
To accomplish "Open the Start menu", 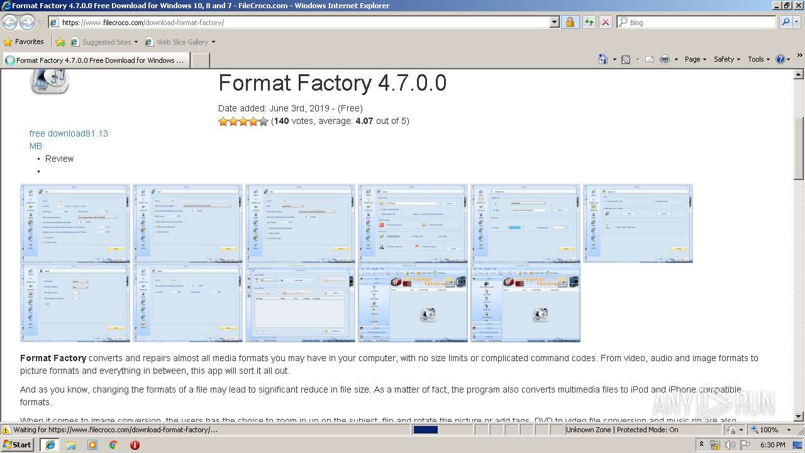I will point(18,445).
